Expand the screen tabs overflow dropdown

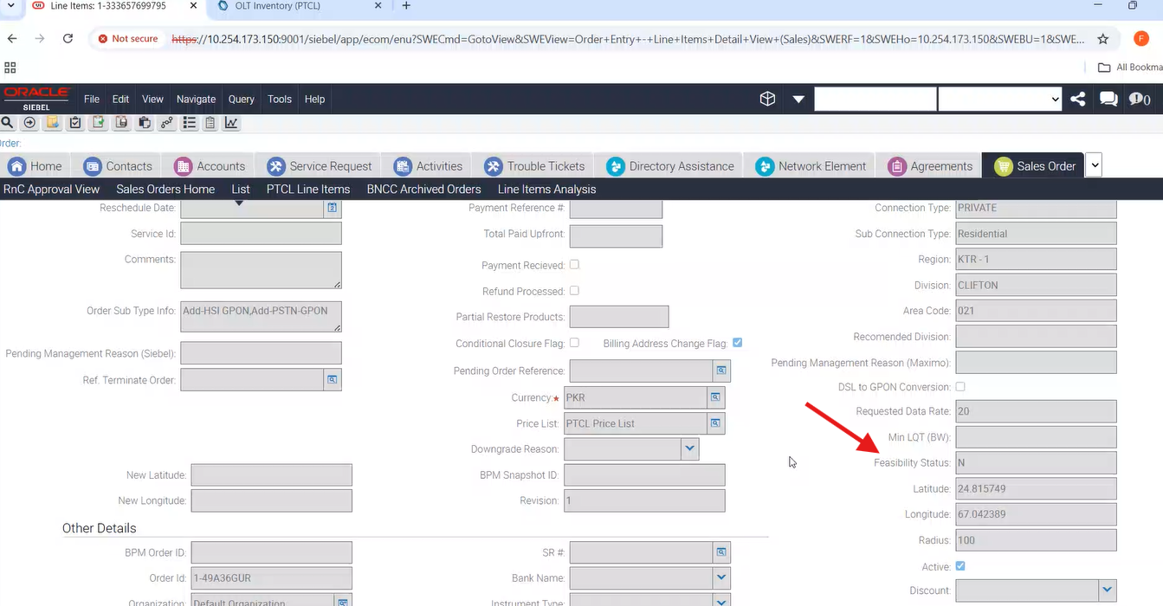[x=1094, y=165]
